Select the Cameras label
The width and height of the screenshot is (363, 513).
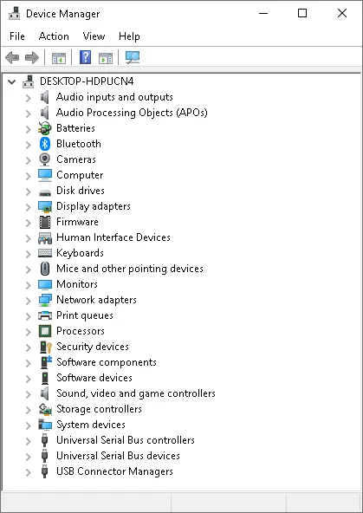(76, 159)
